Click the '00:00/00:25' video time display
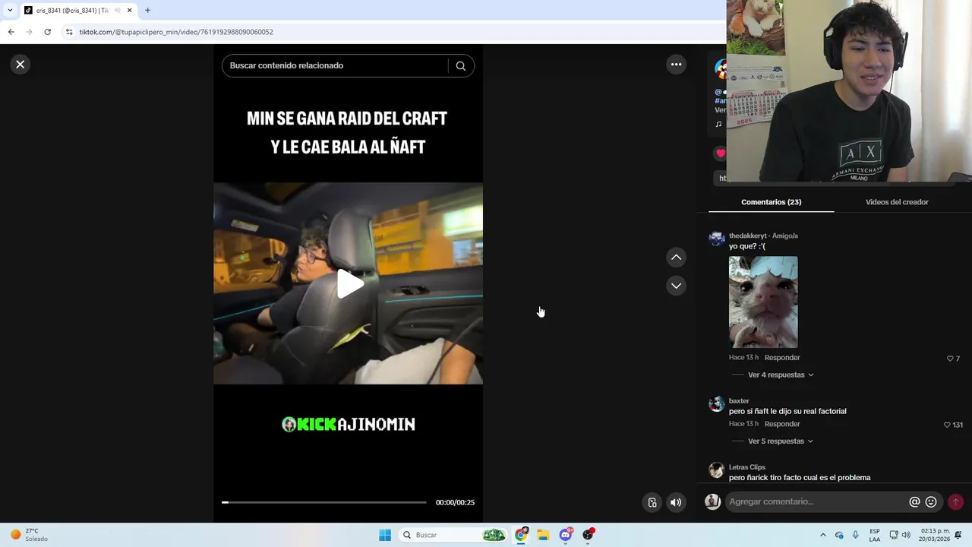The width and height of the screenshot is (972, 547). (x=455, y=502)
